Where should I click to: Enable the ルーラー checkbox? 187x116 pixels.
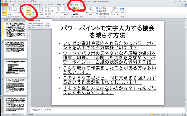tap(46, 8)
